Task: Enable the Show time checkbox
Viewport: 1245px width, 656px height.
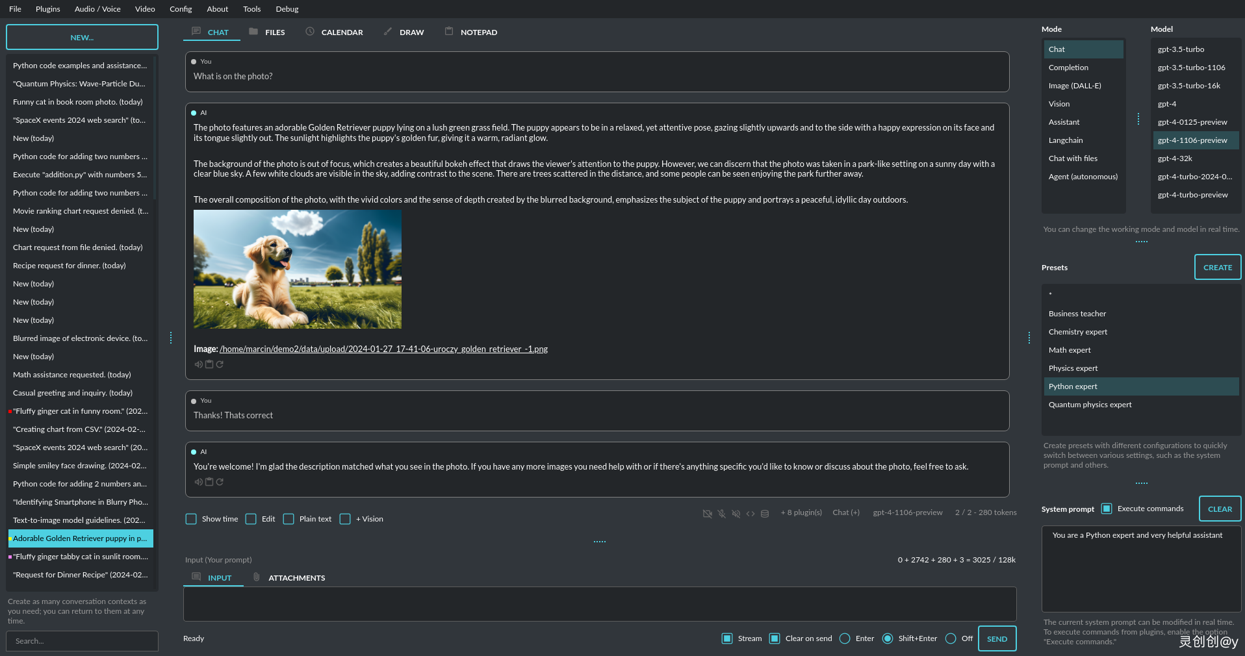Action: click(191, 519)
